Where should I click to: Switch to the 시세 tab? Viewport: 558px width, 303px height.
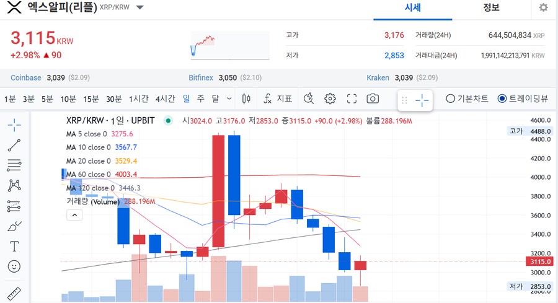click(412, 8)
